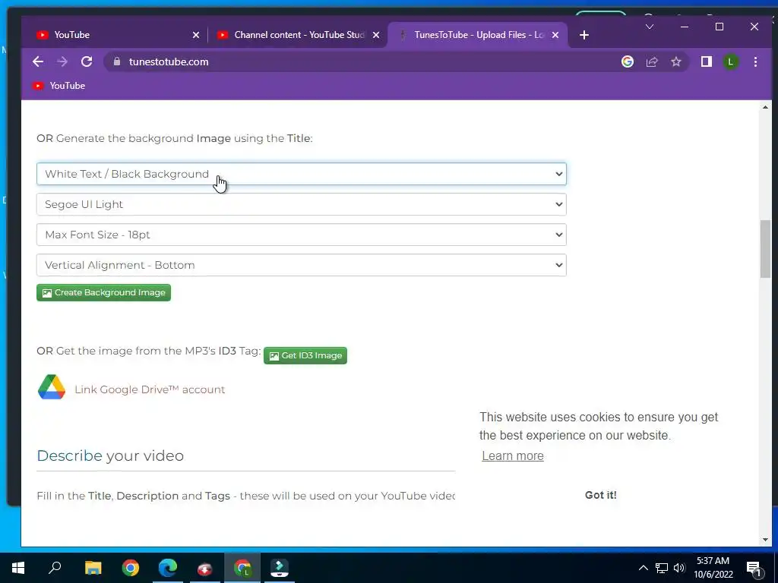Click the page vertical scrollbar thumb

pyautogui.click(x=765, y=249)
